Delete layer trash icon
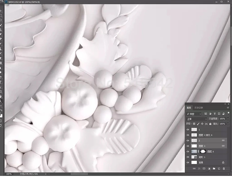The image size is (232, 179). tap(224, 169)
